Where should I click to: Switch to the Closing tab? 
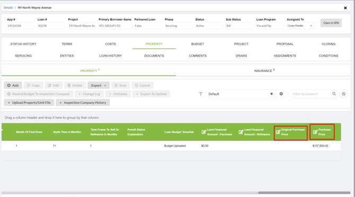tap(329, 44)
